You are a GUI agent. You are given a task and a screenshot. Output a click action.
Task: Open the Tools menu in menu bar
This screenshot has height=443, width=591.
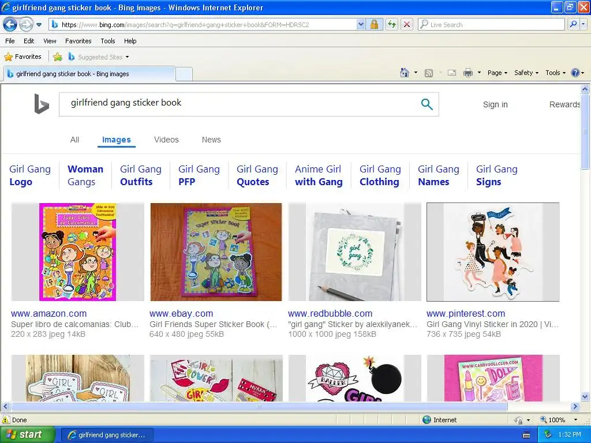(x=108, y=41)
